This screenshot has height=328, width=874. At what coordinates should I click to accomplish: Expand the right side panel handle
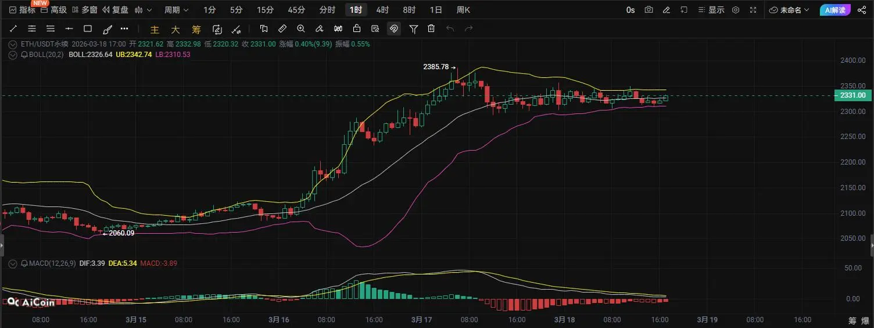coord(872,245)
